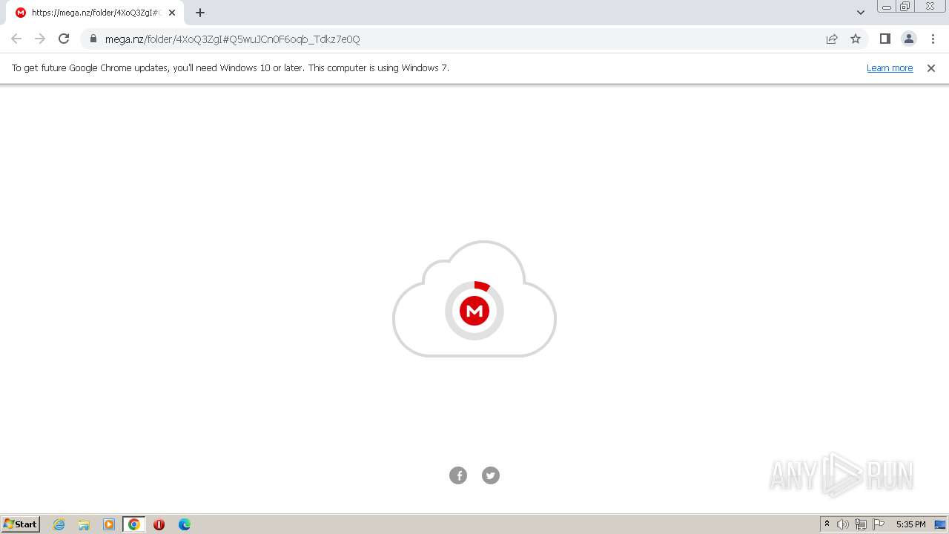Share this page icon in address bar
The width and height of the screenshot is (949, 534).
pos(832,39)
